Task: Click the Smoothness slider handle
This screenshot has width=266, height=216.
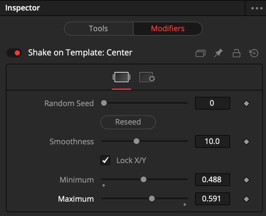Action: (x=136, y=141)
